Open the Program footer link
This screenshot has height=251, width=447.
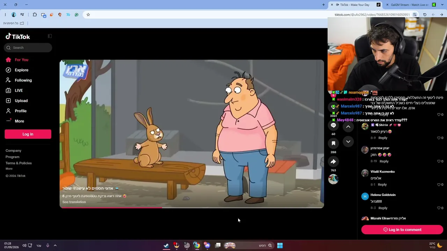12,157
